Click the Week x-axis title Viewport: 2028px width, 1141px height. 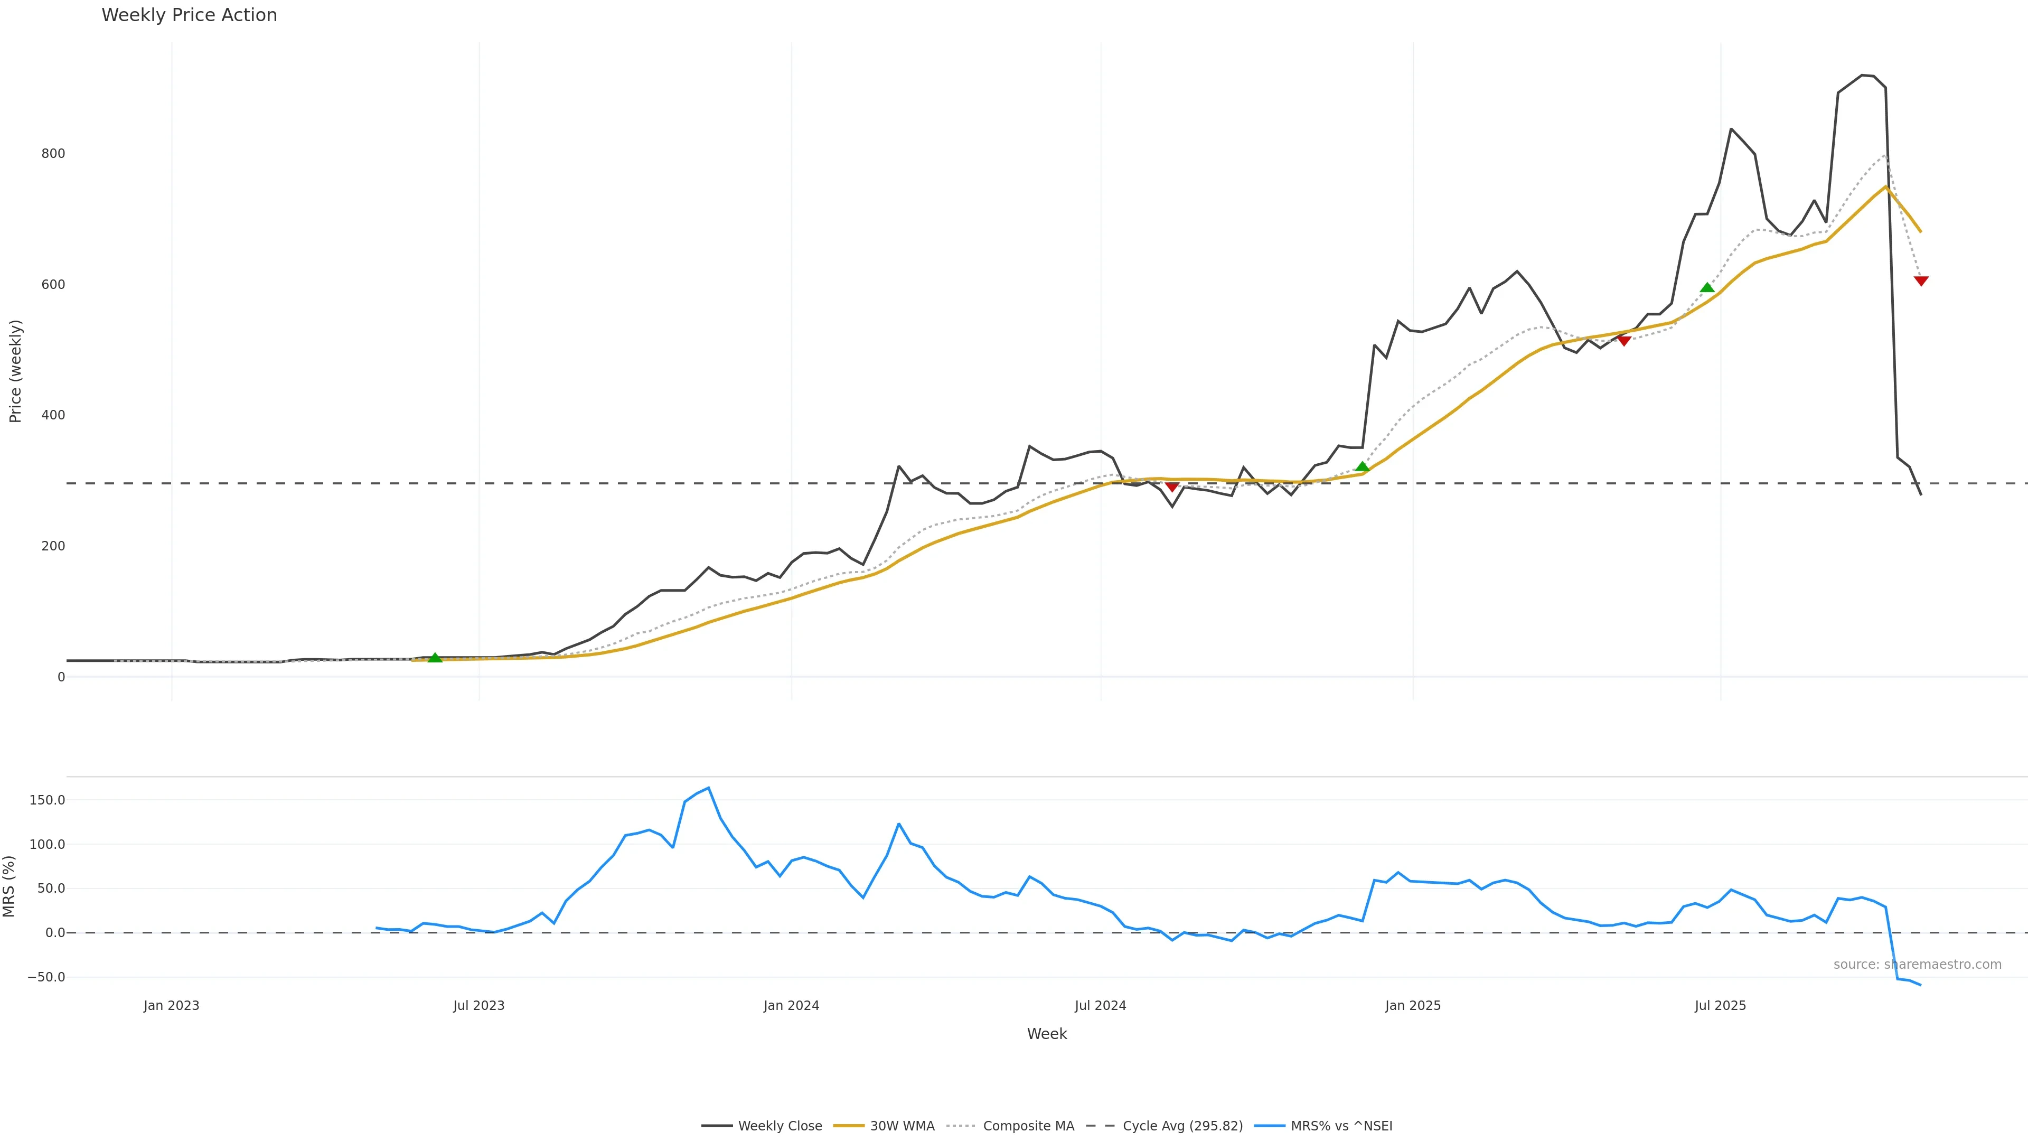1046,1034
